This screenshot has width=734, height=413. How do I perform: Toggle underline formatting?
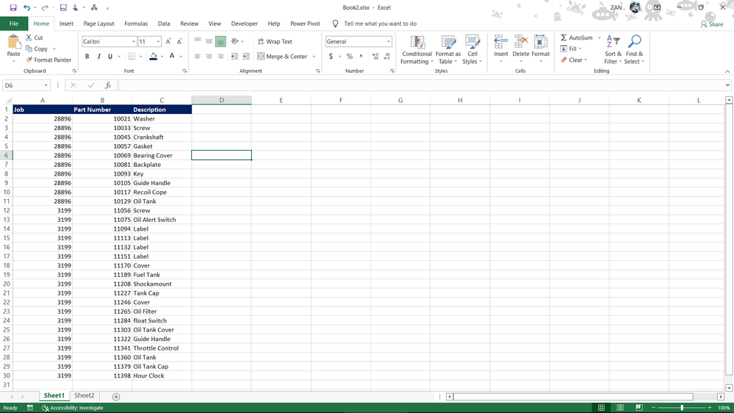click(x=110, y=56)
